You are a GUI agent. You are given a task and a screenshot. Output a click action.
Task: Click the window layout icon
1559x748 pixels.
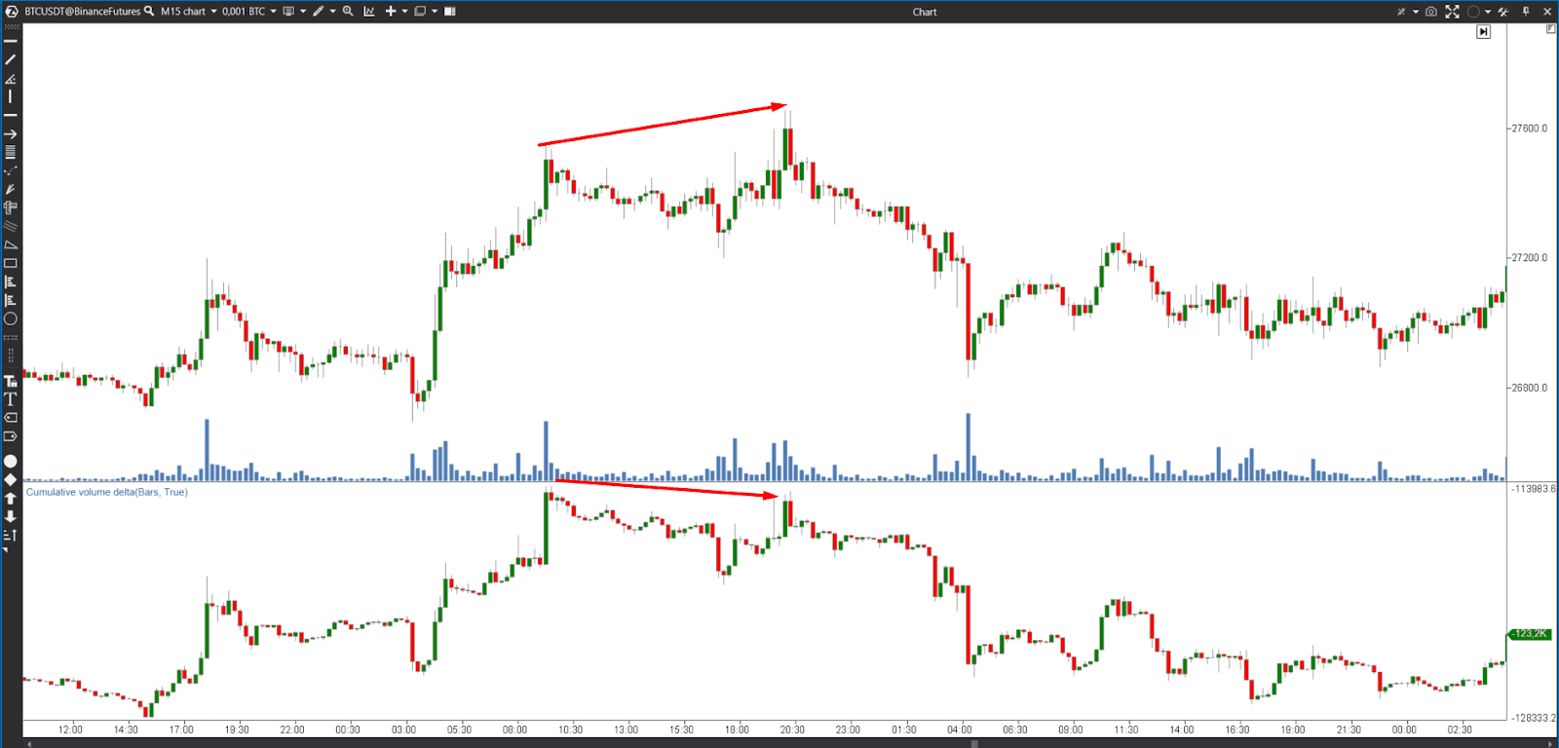(x=420, y=12)
